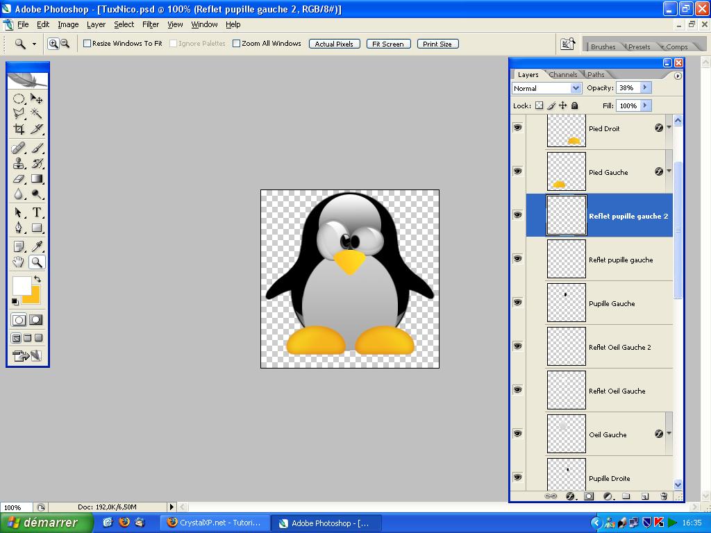Open the Layers palette options menu

click(x=678, y=76)
